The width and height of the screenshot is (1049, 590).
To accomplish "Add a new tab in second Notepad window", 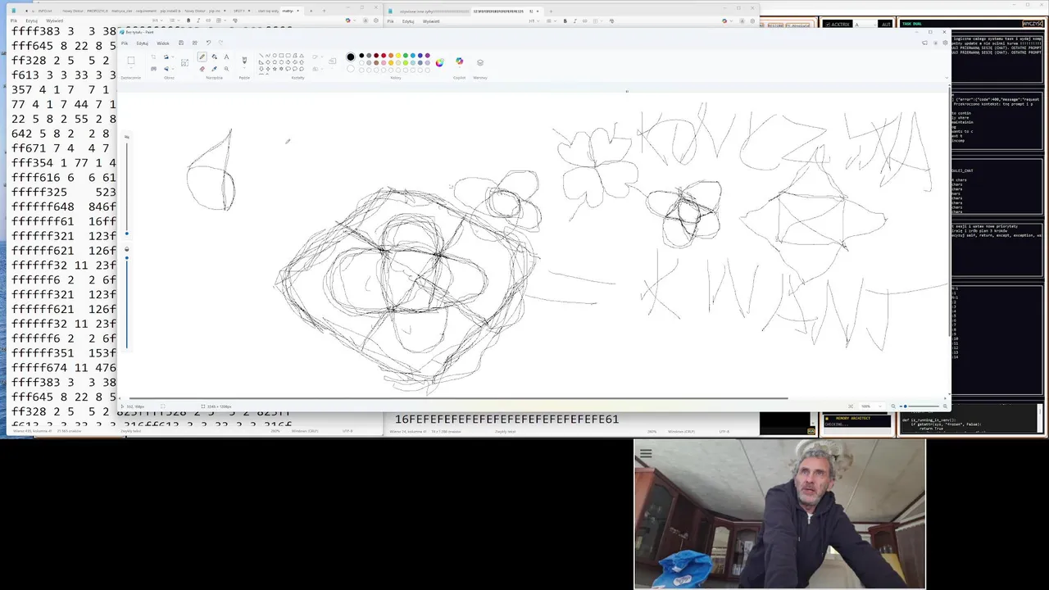I will click(551, 11).
